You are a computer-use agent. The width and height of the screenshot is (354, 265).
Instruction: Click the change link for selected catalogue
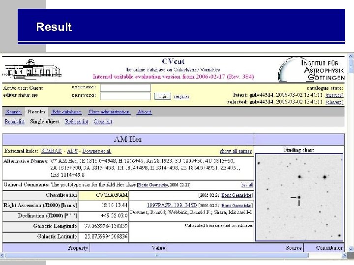[x=334, y=102]
